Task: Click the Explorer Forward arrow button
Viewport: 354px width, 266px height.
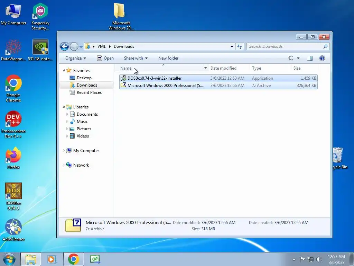Action: click(74, 47)
